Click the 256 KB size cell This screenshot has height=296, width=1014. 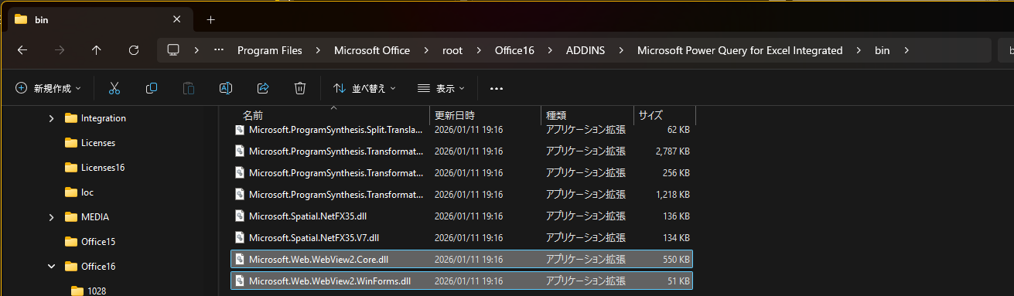click(677, 172)
